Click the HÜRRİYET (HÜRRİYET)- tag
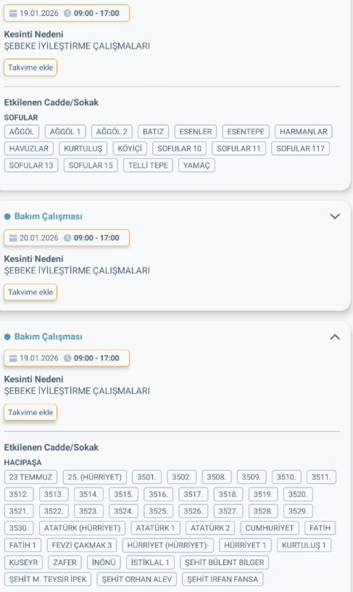This screenshot has width=353, height=592. 168,545
